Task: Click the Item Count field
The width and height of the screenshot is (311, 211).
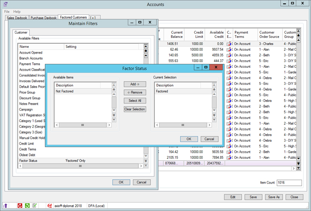Action: pos(289,183)
